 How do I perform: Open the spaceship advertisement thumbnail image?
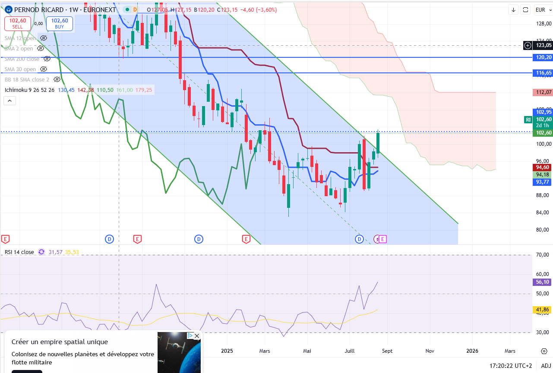pos(179,352)
